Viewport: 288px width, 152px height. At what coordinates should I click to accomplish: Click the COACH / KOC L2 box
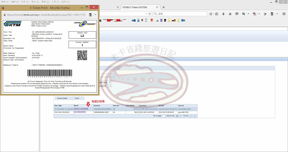coord(82,35)
